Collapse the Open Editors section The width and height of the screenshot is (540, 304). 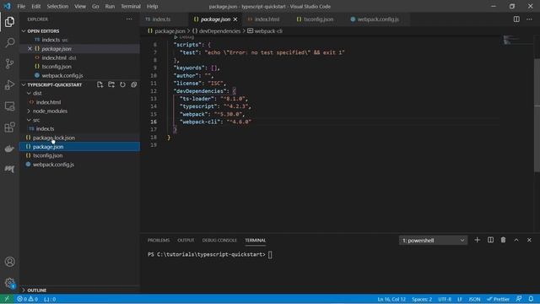(24, 31)
